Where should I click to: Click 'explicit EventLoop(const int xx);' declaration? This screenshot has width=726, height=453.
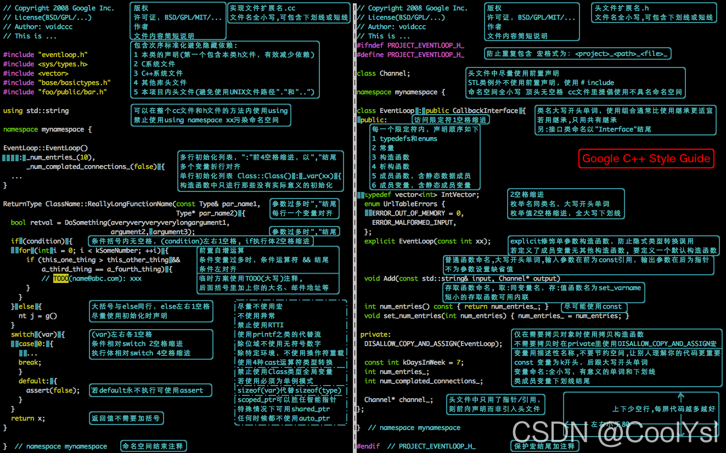427,241
